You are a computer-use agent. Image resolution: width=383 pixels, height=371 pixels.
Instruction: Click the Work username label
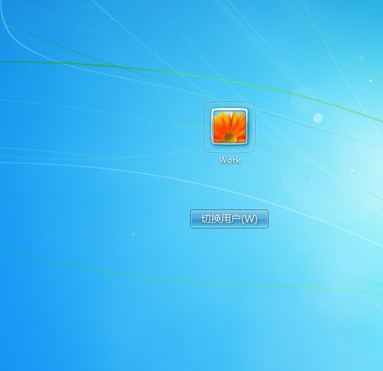pyautogui.click(x=230, y=160)
